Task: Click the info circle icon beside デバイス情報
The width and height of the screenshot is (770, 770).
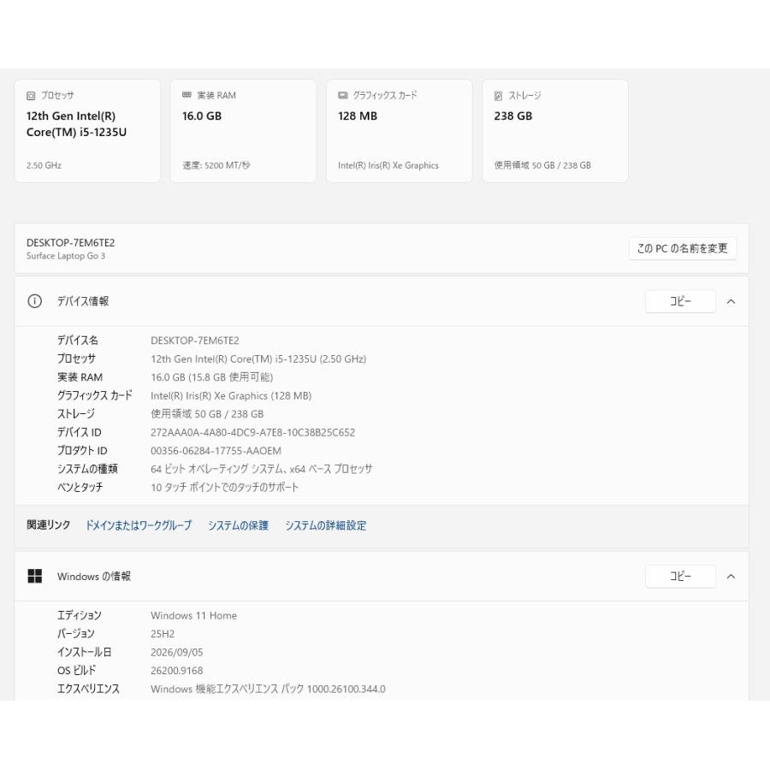Action: (x=34, y=301)
